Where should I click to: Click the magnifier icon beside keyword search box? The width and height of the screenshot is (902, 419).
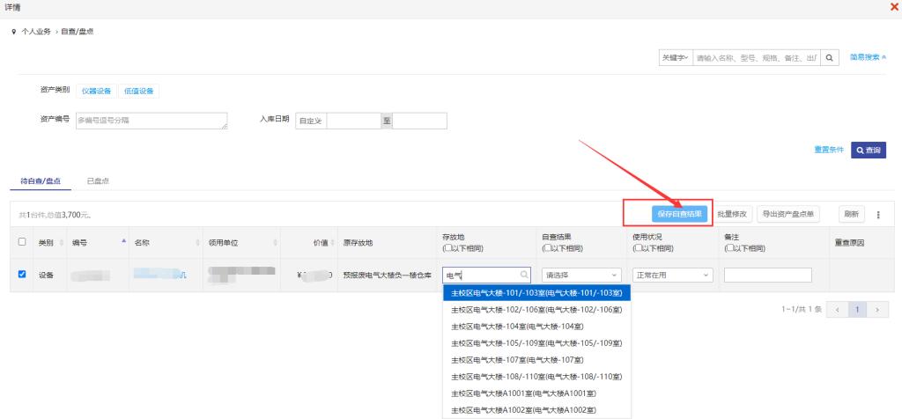[x=829, y=57]
